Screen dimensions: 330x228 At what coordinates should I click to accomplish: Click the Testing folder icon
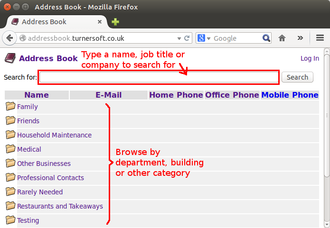[10, 220]
